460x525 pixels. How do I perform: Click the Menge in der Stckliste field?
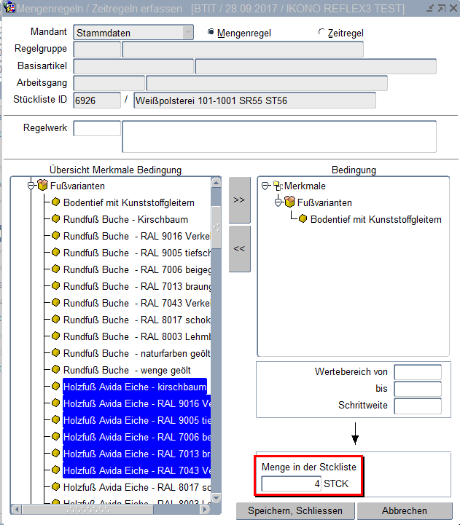point(292,483)
